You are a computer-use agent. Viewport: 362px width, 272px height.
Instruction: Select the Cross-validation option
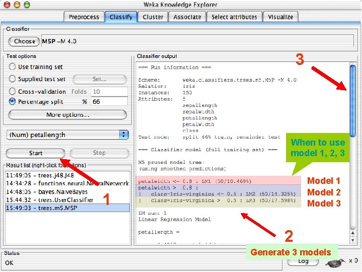point(12,91)
